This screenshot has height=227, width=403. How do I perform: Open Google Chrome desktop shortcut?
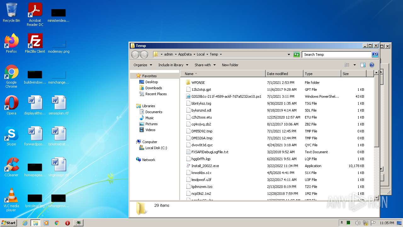[11, 76]
